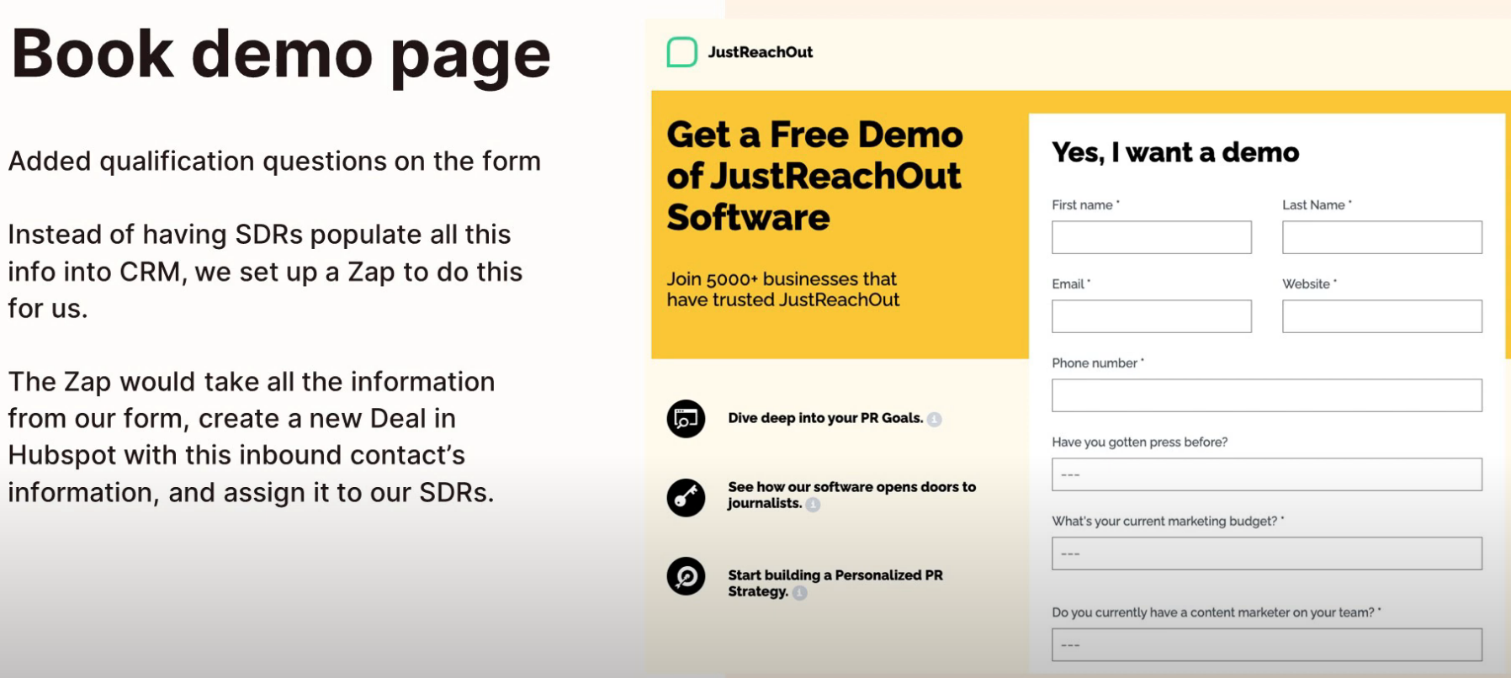The height and width of the screenshot is (678, 1511).
Task: Click the key icon beside journalists text
Action: [686, 497]
